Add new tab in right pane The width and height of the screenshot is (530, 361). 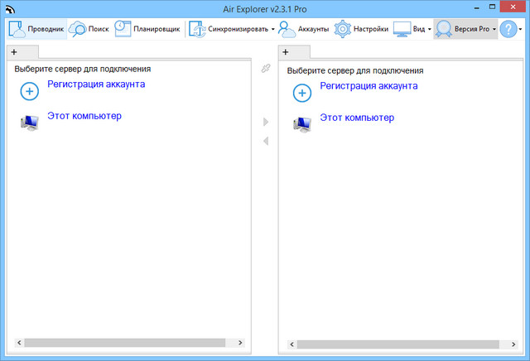(286, 52)
